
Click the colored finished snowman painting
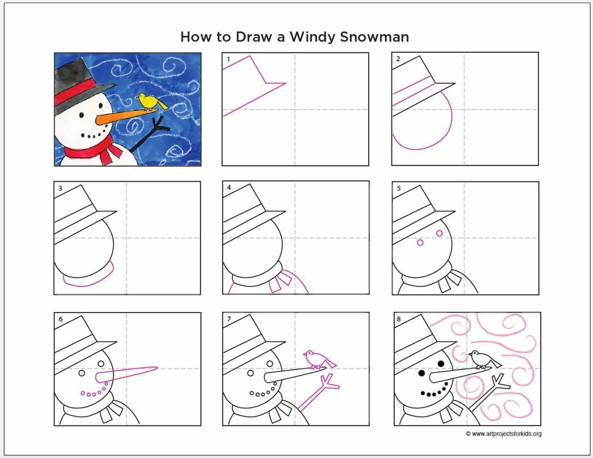pos(127,109)
